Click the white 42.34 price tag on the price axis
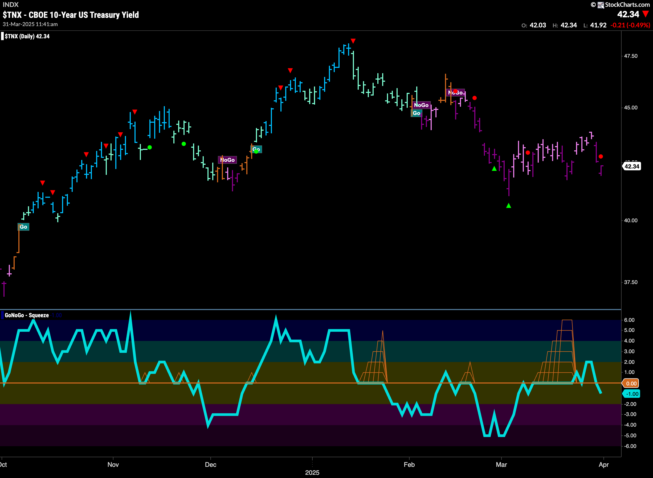Screen dimensions: 653x478 click(x=631, y=166)
